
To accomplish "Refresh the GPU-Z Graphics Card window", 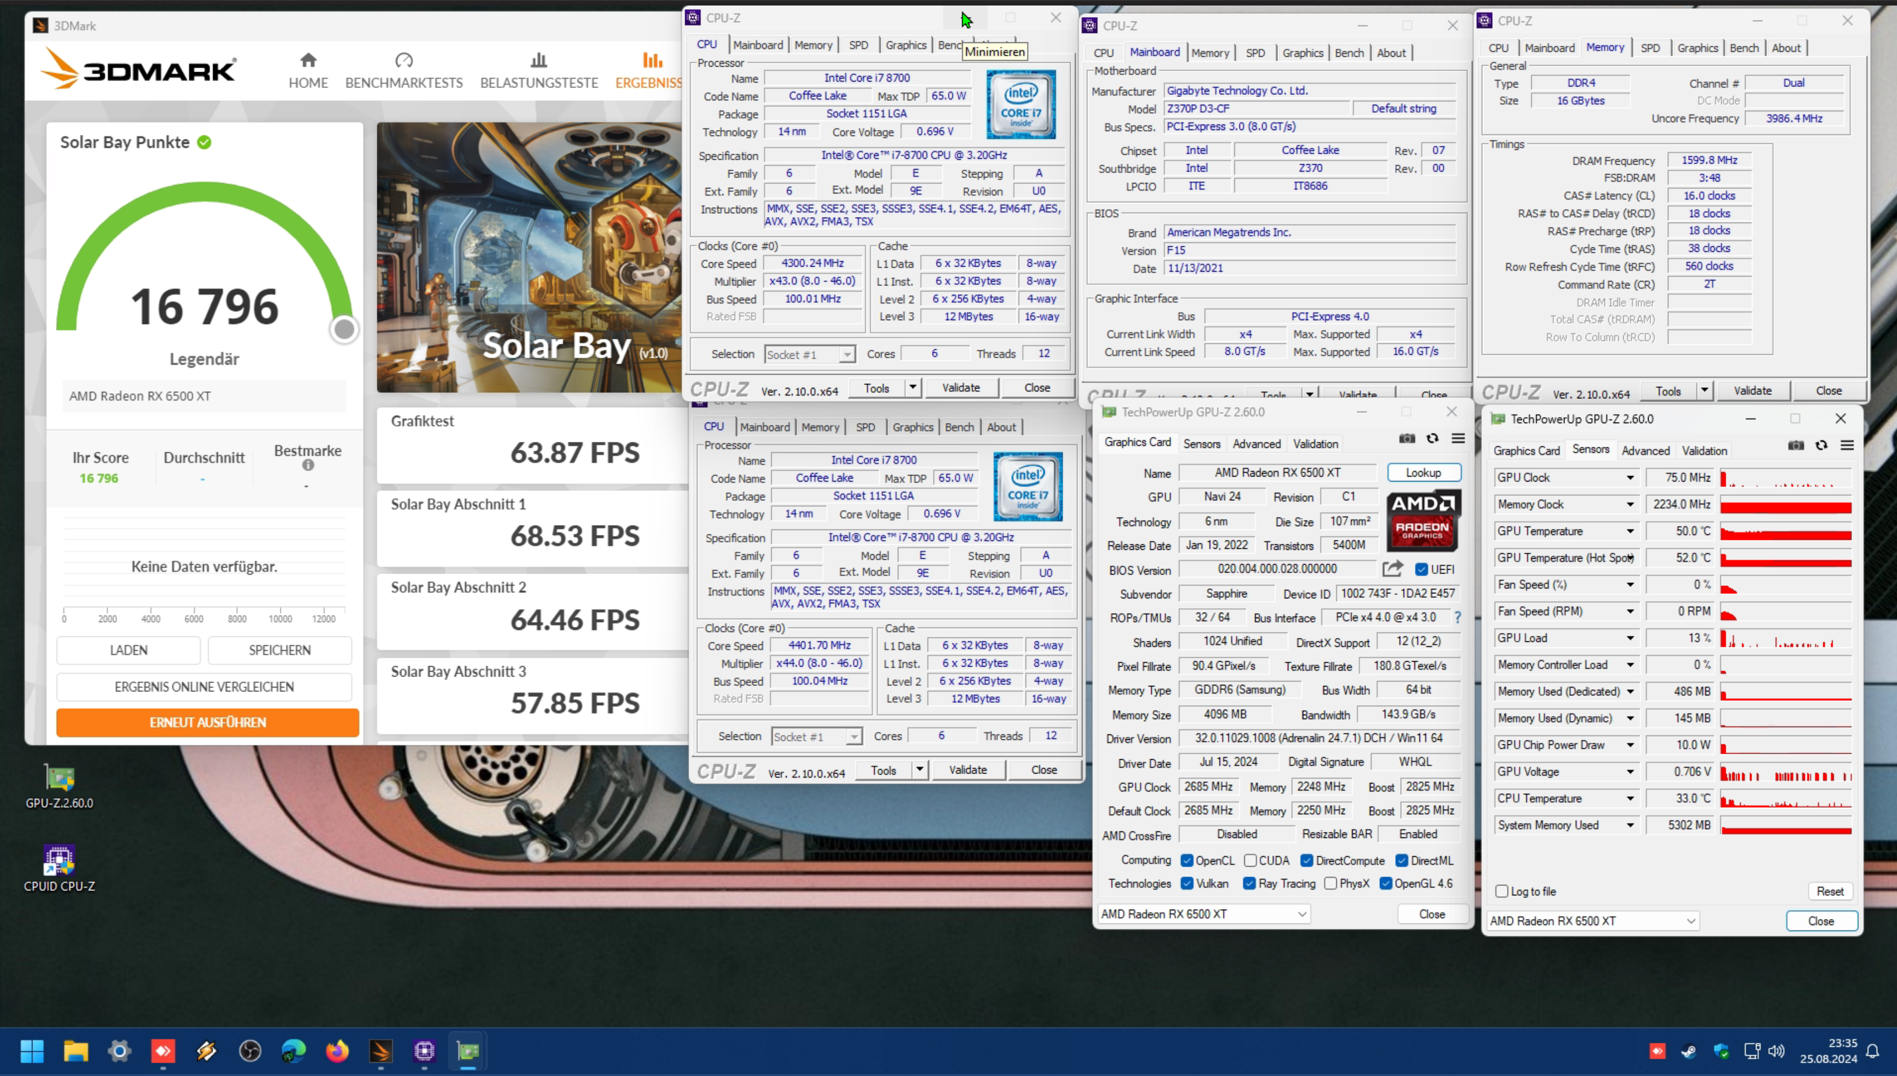I will (1432, 439).
